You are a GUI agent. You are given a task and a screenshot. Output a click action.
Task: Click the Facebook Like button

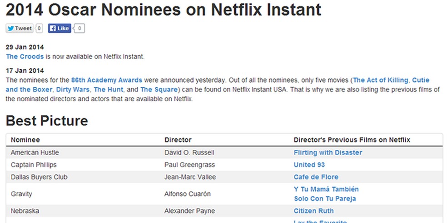pyautogui.click(x=59, y=28)
